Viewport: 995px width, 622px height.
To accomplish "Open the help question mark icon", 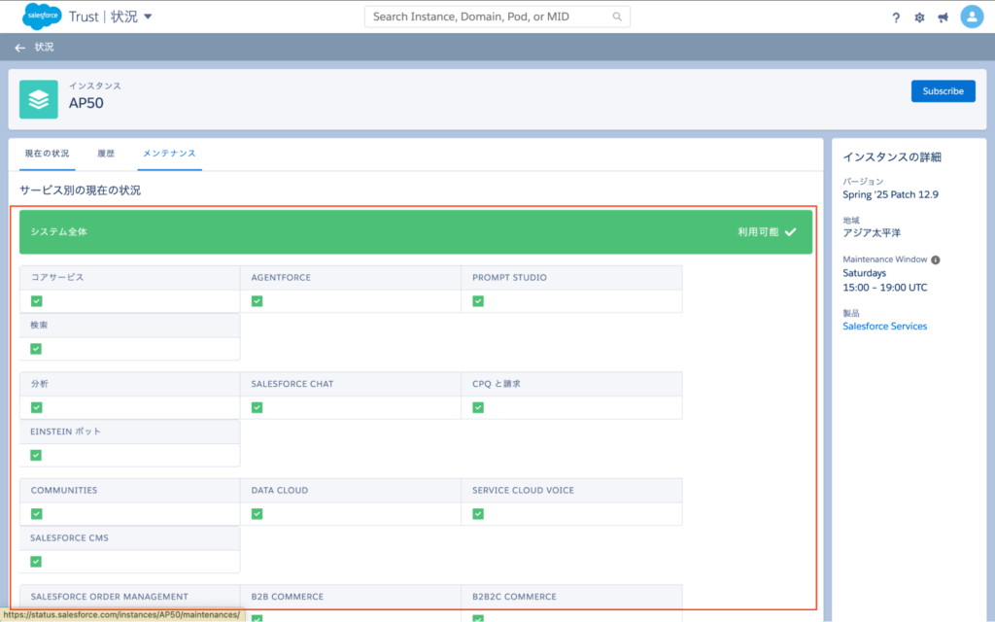I will click(895, 17).
